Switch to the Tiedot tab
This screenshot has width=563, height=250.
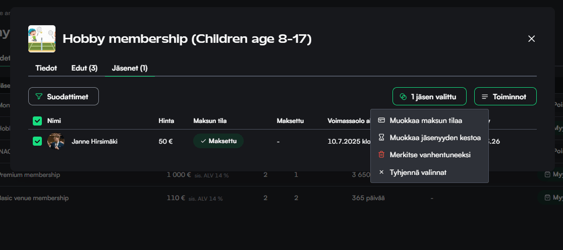point(46,68)
